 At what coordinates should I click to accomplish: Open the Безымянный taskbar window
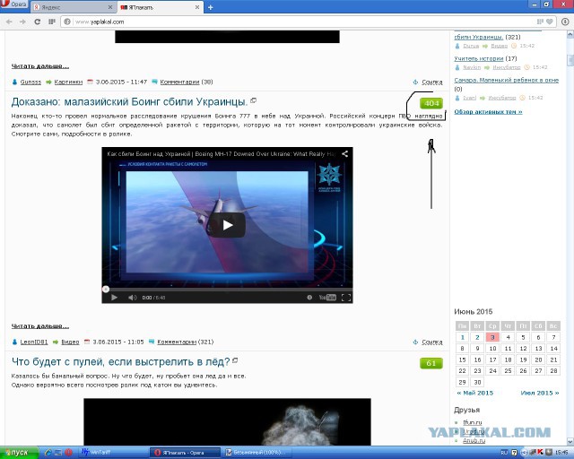257,453
